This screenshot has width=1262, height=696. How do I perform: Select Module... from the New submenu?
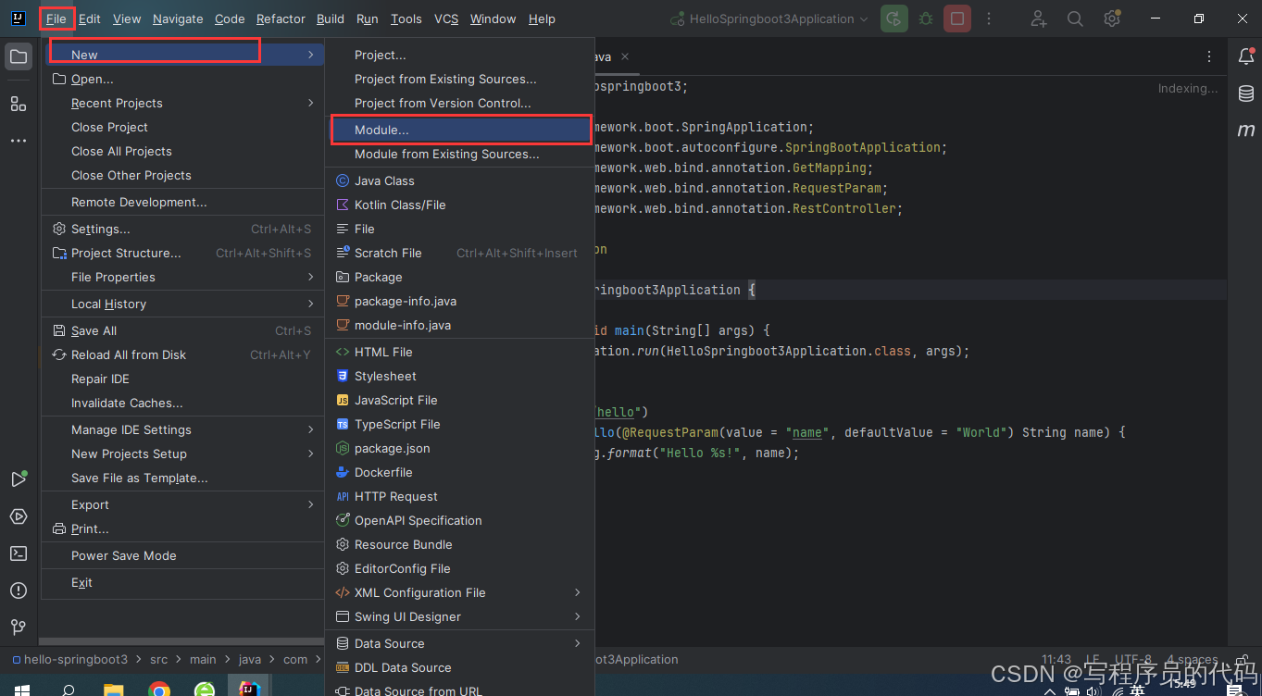point(383,129)
